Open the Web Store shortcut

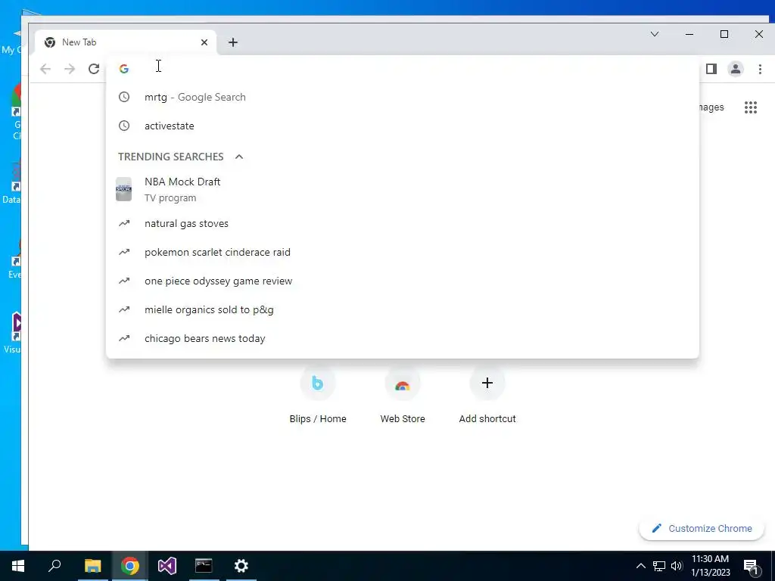(x=403, y=395)
